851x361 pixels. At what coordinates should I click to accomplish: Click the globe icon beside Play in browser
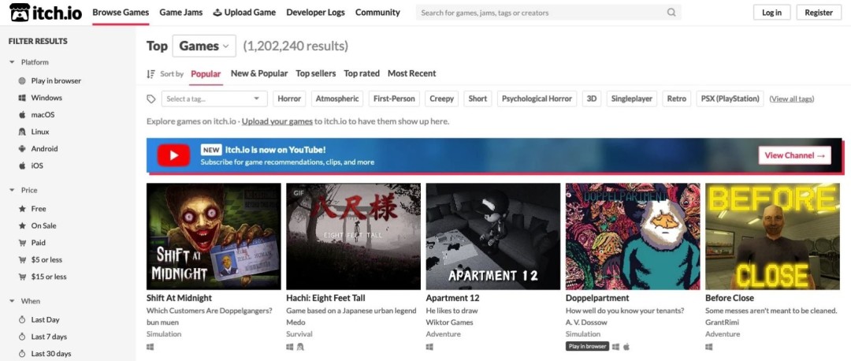pos(22,81)
